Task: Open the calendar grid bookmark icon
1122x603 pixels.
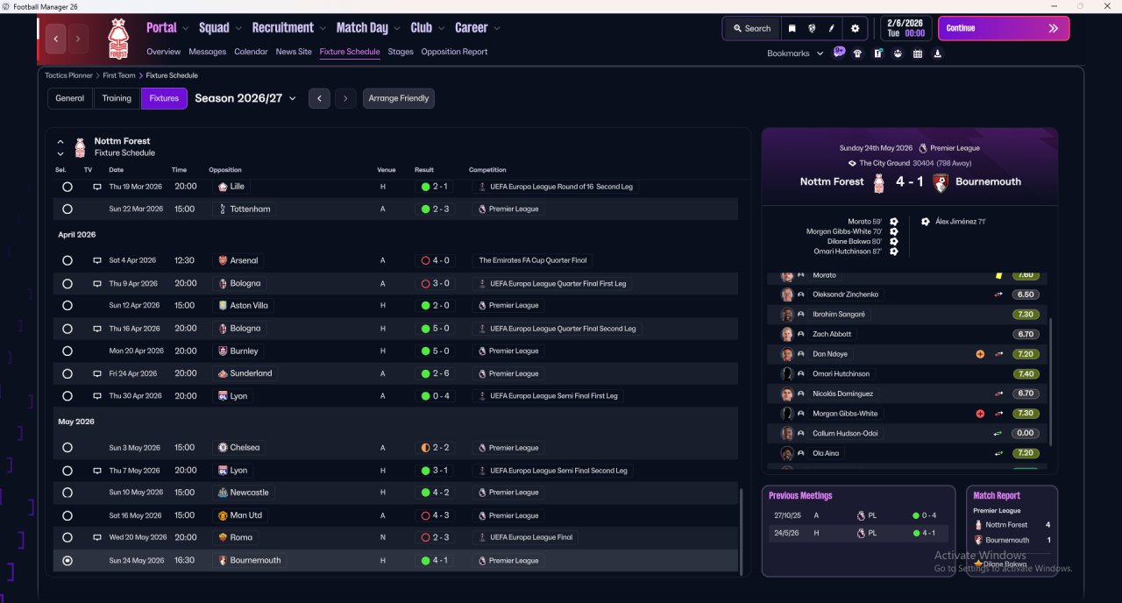Action: click(918, 53)
